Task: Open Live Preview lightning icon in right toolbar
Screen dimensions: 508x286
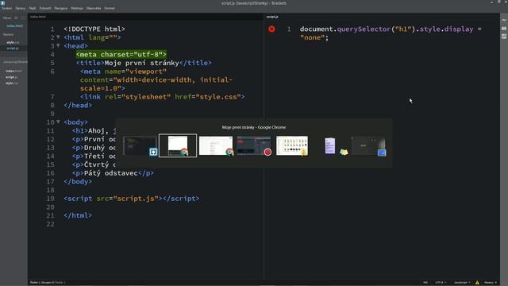Action: [x=504, y=21]
